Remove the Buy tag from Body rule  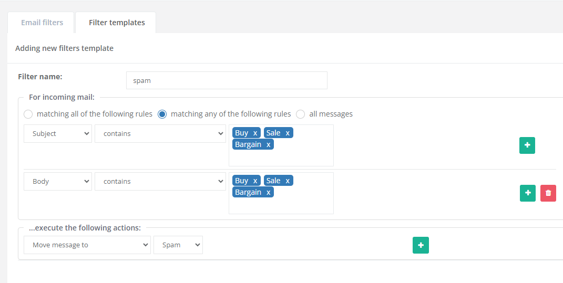(x=255, y=181)
